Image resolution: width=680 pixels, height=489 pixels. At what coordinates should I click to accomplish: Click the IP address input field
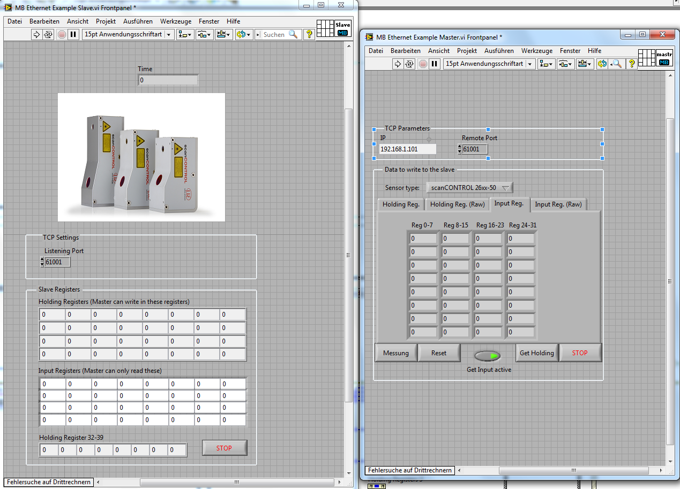(x=407, y=149)
